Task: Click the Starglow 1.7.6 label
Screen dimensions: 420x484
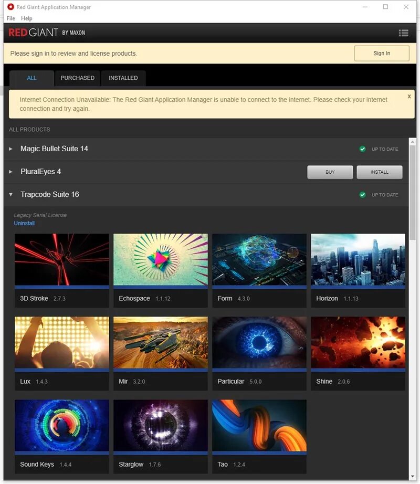Action: (x=140, y=465)
